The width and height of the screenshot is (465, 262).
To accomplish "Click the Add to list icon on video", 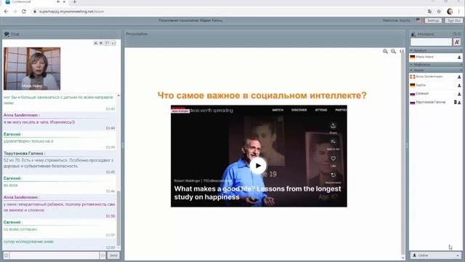I will point(333,143).
